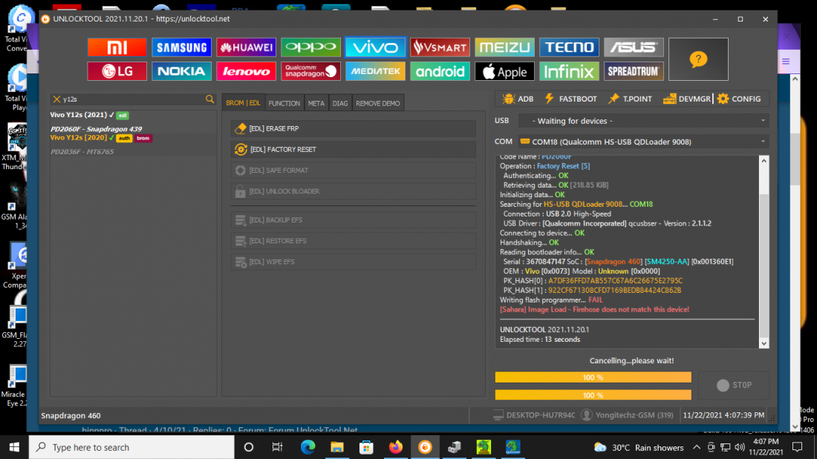Select the Samsung brand icon

181,47
